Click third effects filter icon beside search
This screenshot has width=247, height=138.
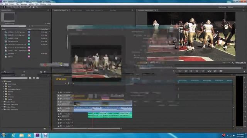38,78
